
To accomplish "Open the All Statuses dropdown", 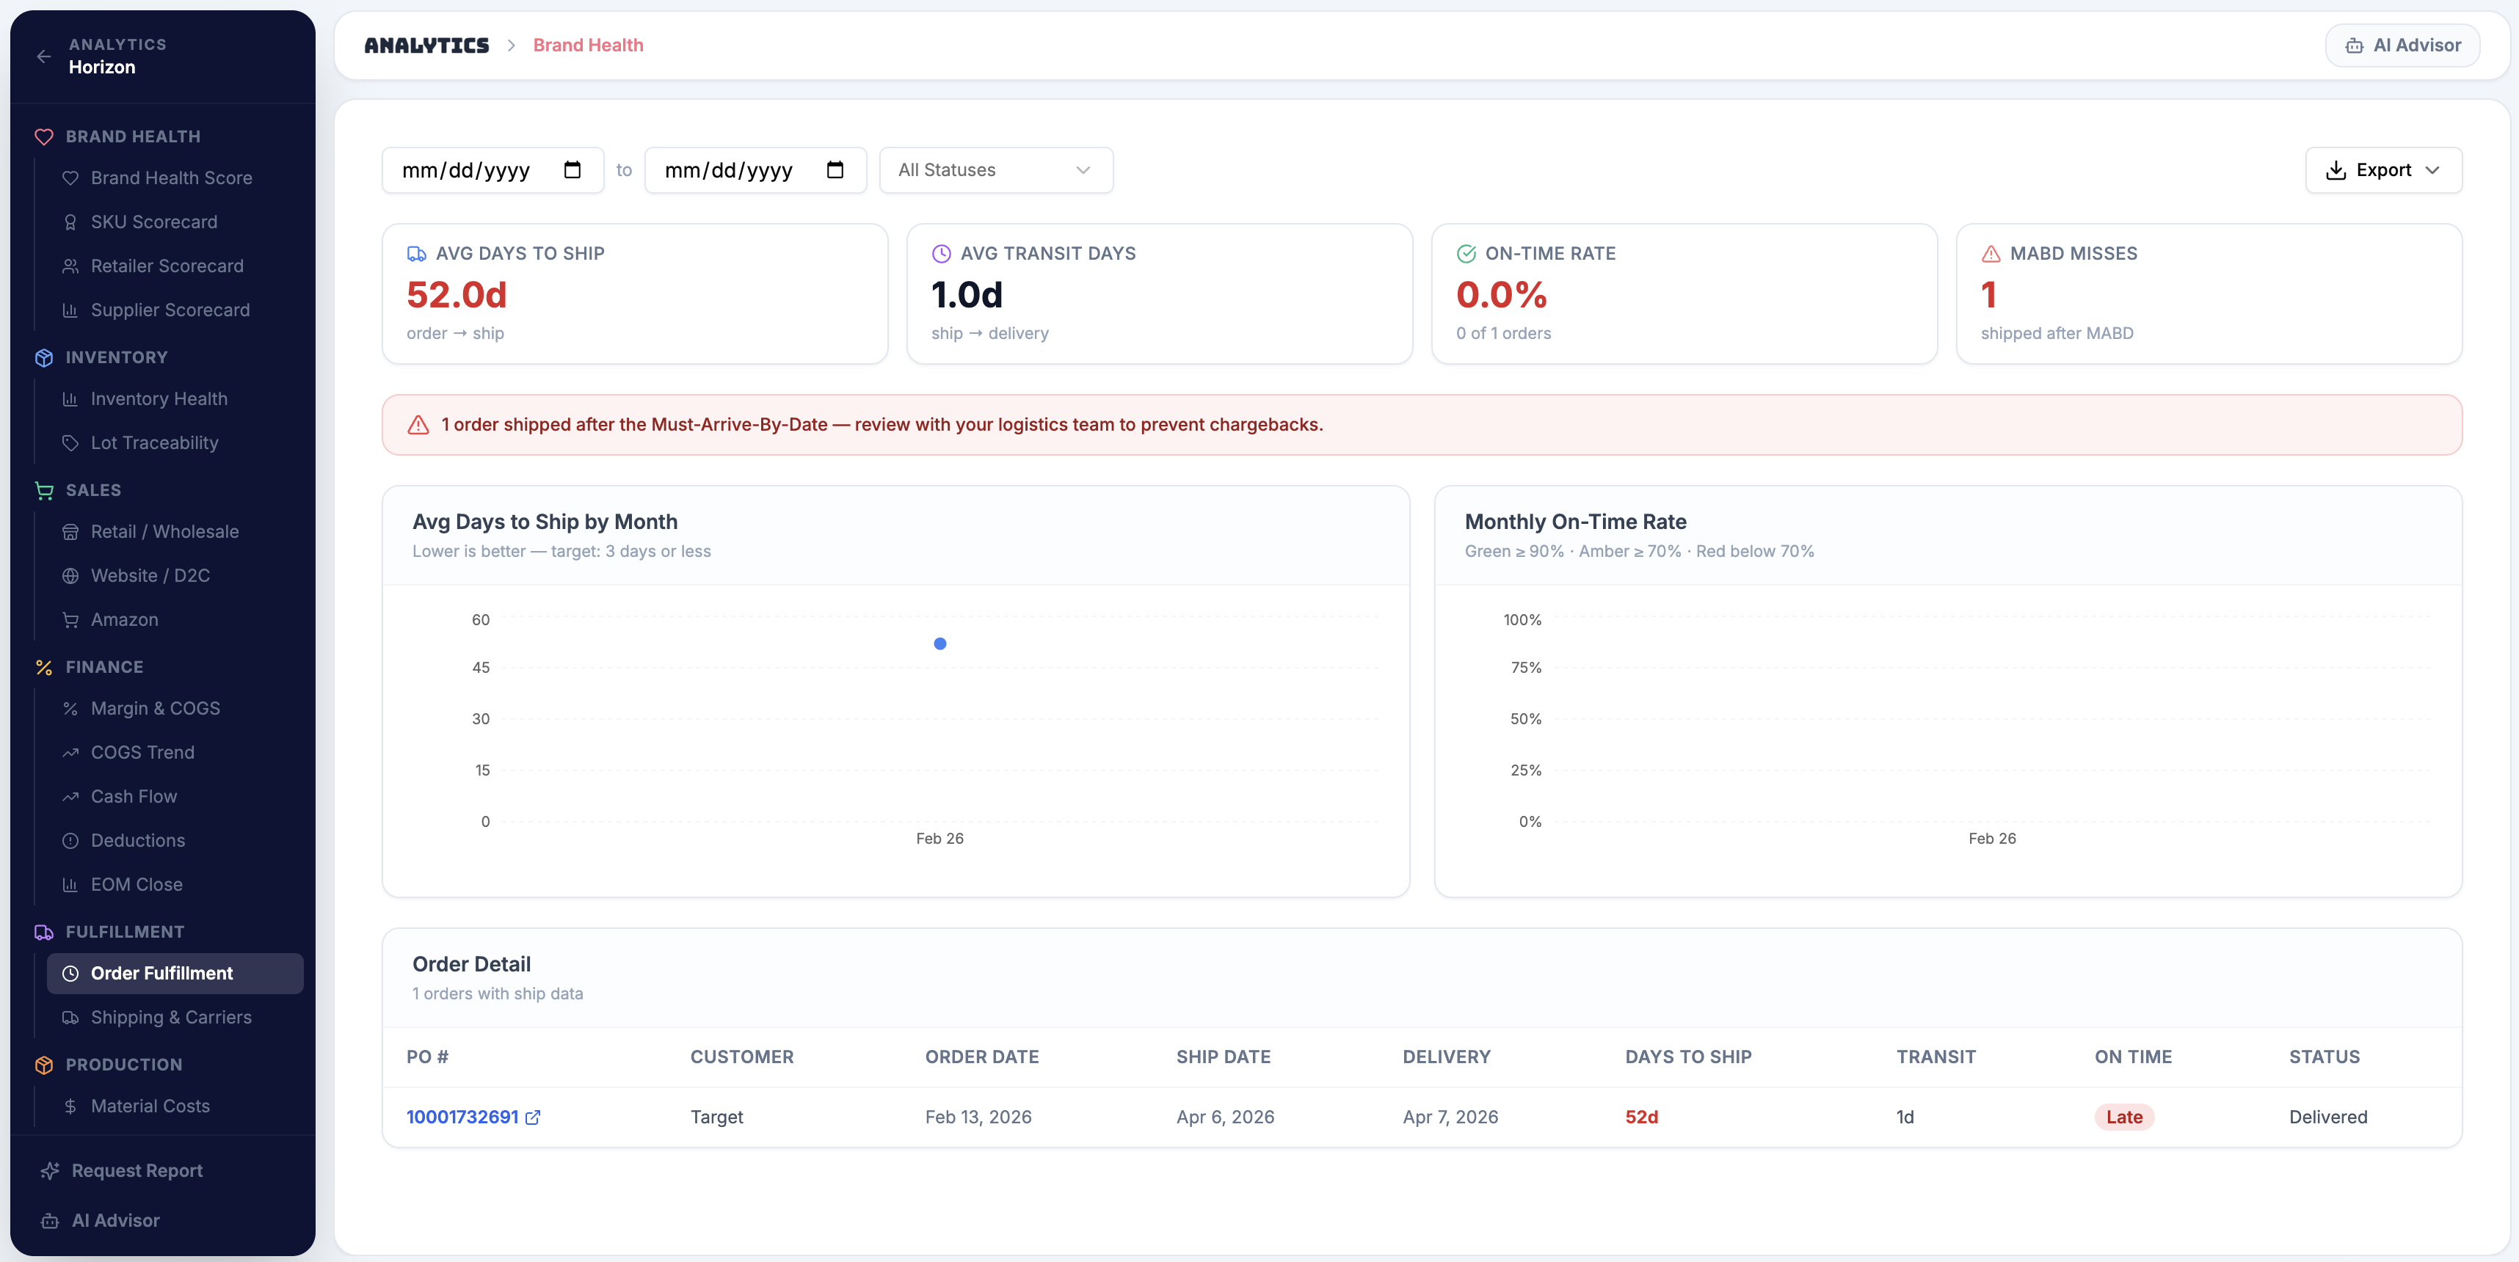I will point(997,170).
